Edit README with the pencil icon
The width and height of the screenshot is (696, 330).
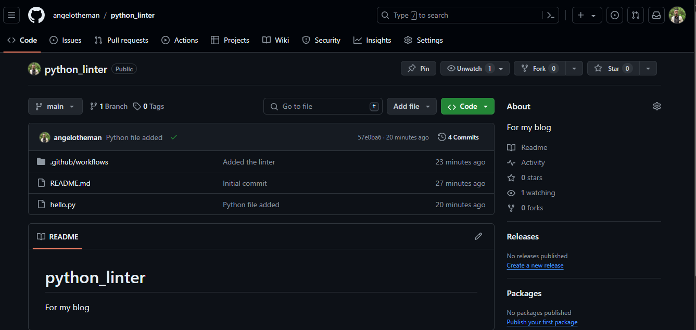(x=478, y=236)
